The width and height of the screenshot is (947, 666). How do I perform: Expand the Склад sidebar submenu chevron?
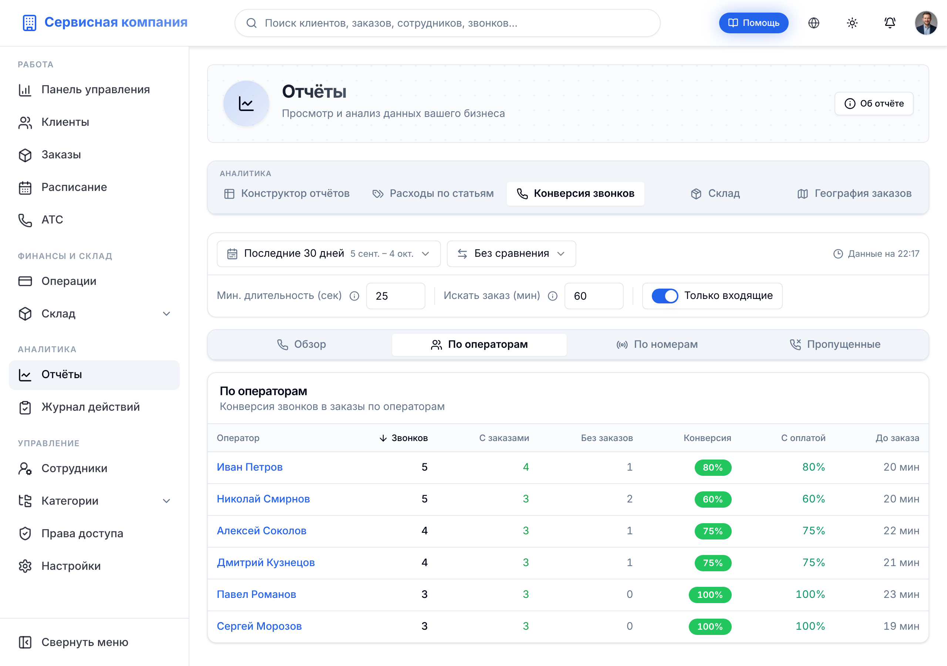[x=166, y=314]
